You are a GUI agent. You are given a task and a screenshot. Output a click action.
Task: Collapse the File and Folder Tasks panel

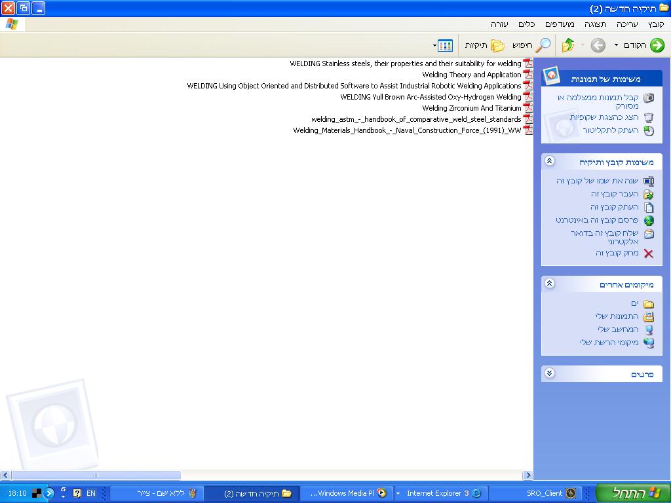pos(549,161)
